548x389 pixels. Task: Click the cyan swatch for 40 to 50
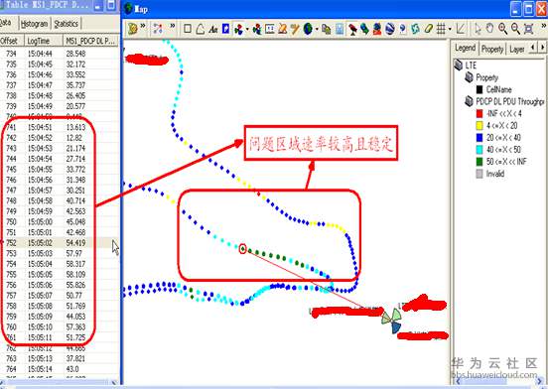point(479,150)
